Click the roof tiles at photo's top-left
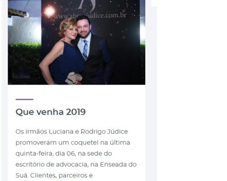Viewport: 227px width, 181px height. tap(17, 13)
